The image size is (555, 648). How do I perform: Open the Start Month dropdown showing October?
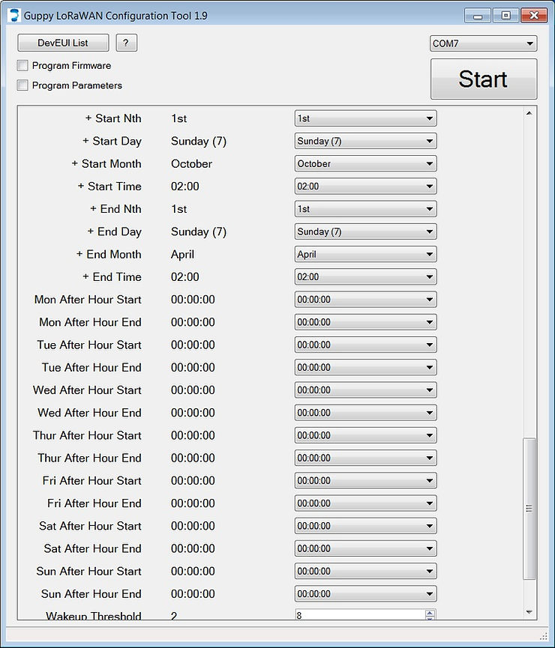coord(365,163)
